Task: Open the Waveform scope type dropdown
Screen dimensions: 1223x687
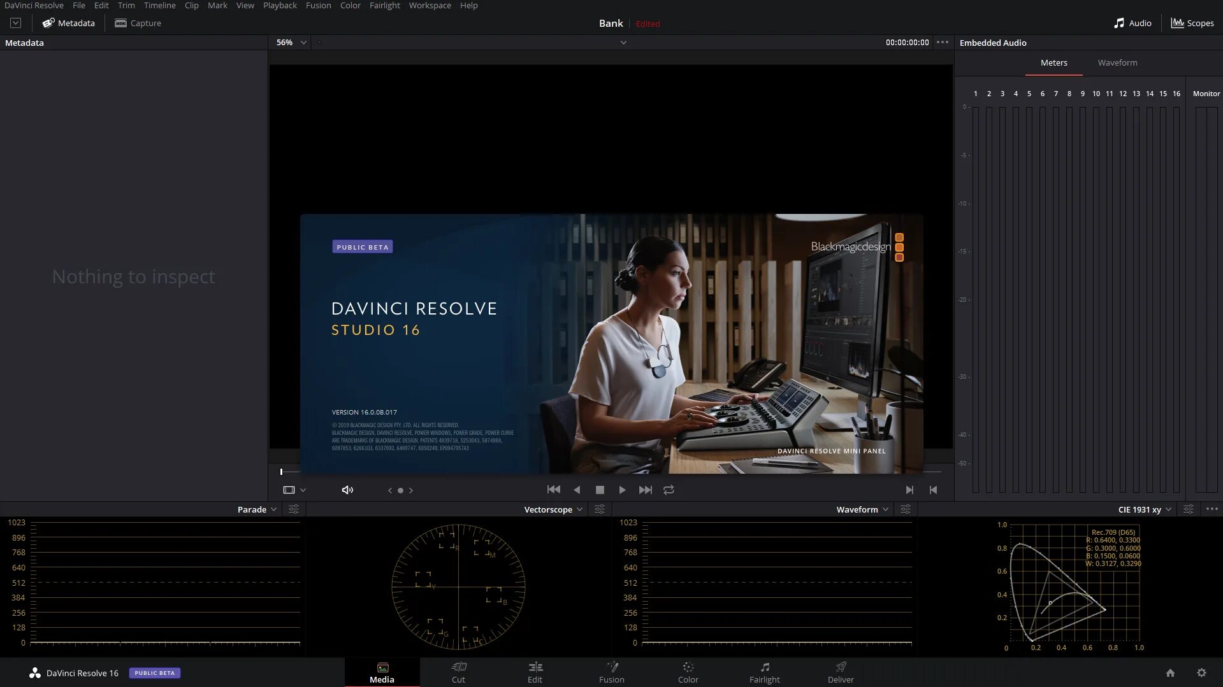Action: click(x=862, y=509)
